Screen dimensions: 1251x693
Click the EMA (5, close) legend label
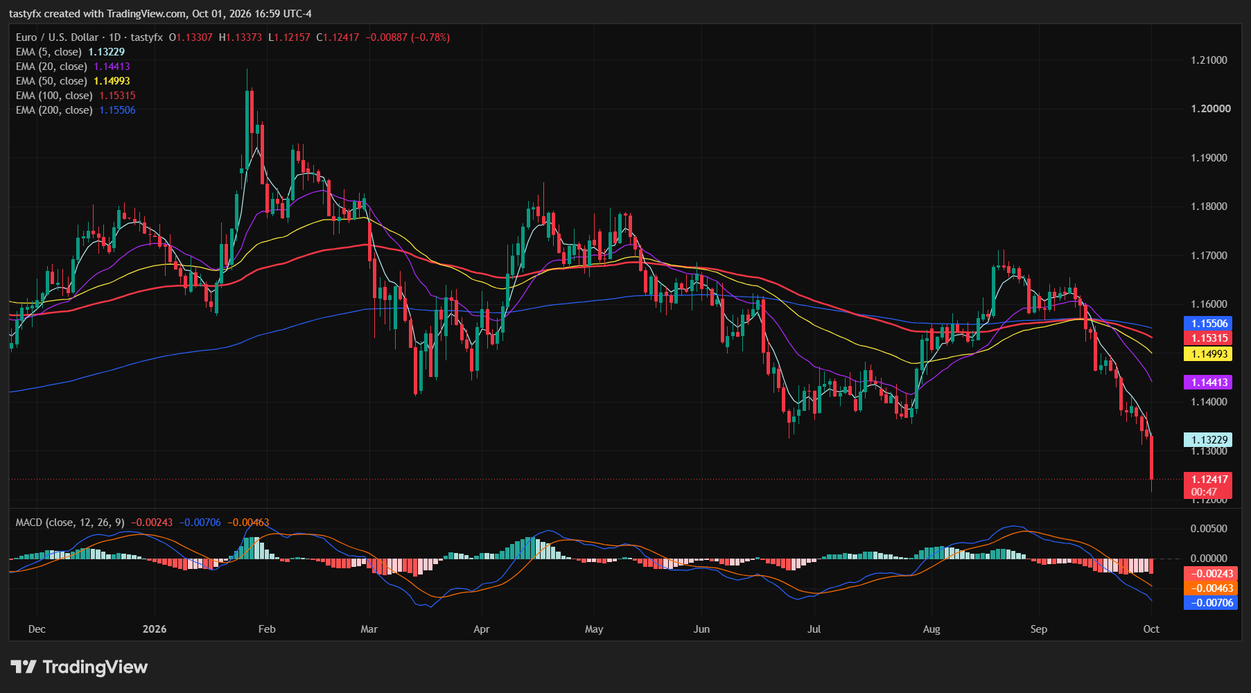(x=49, y=52)
